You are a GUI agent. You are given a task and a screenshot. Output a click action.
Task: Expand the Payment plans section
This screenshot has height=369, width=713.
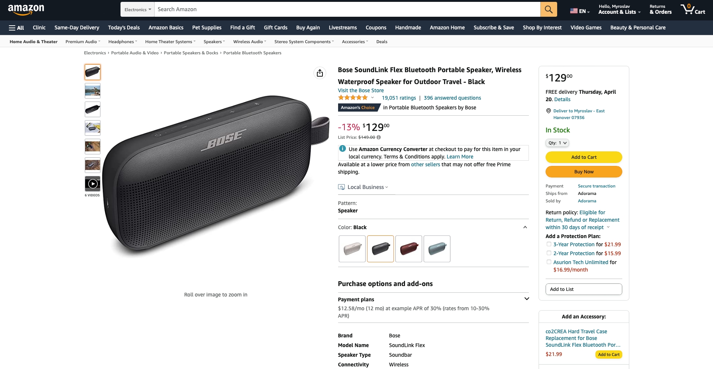pos(526,299)
